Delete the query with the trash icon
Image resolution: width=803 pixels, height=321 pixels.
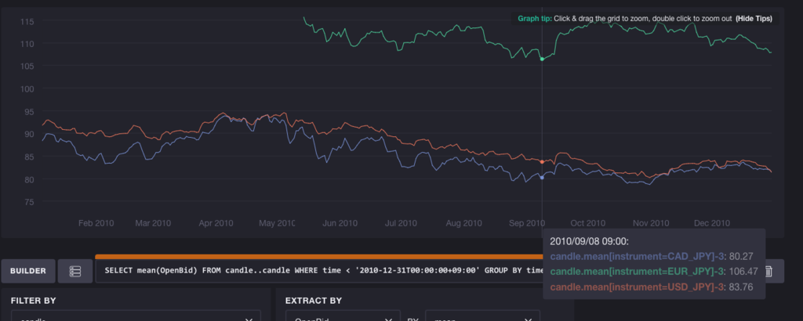point(768,271)
